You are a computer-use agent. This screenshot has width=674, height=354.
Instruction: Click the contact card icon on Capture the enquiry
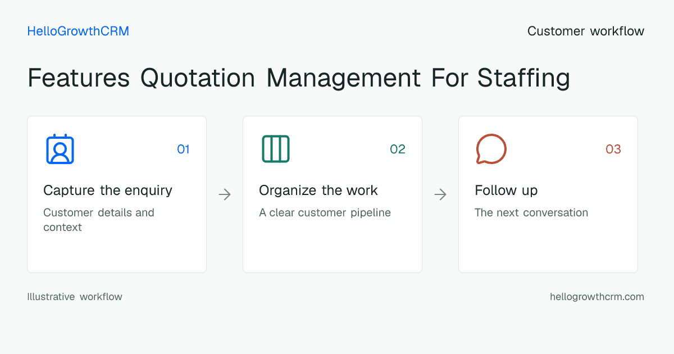[x=60, y=149]
